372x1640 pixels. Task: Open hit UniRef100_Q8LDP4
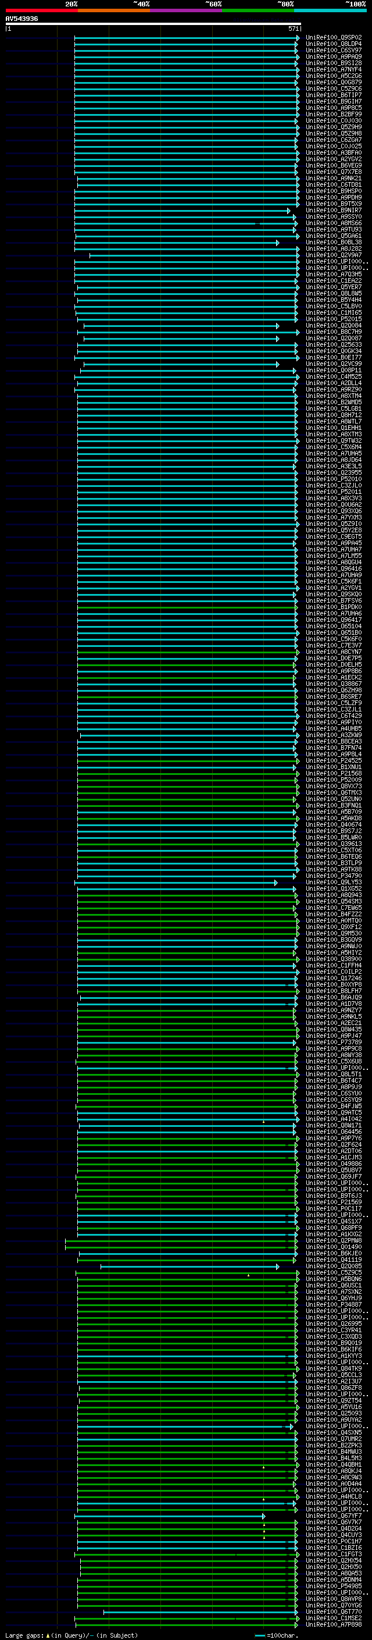pos(333,44)
